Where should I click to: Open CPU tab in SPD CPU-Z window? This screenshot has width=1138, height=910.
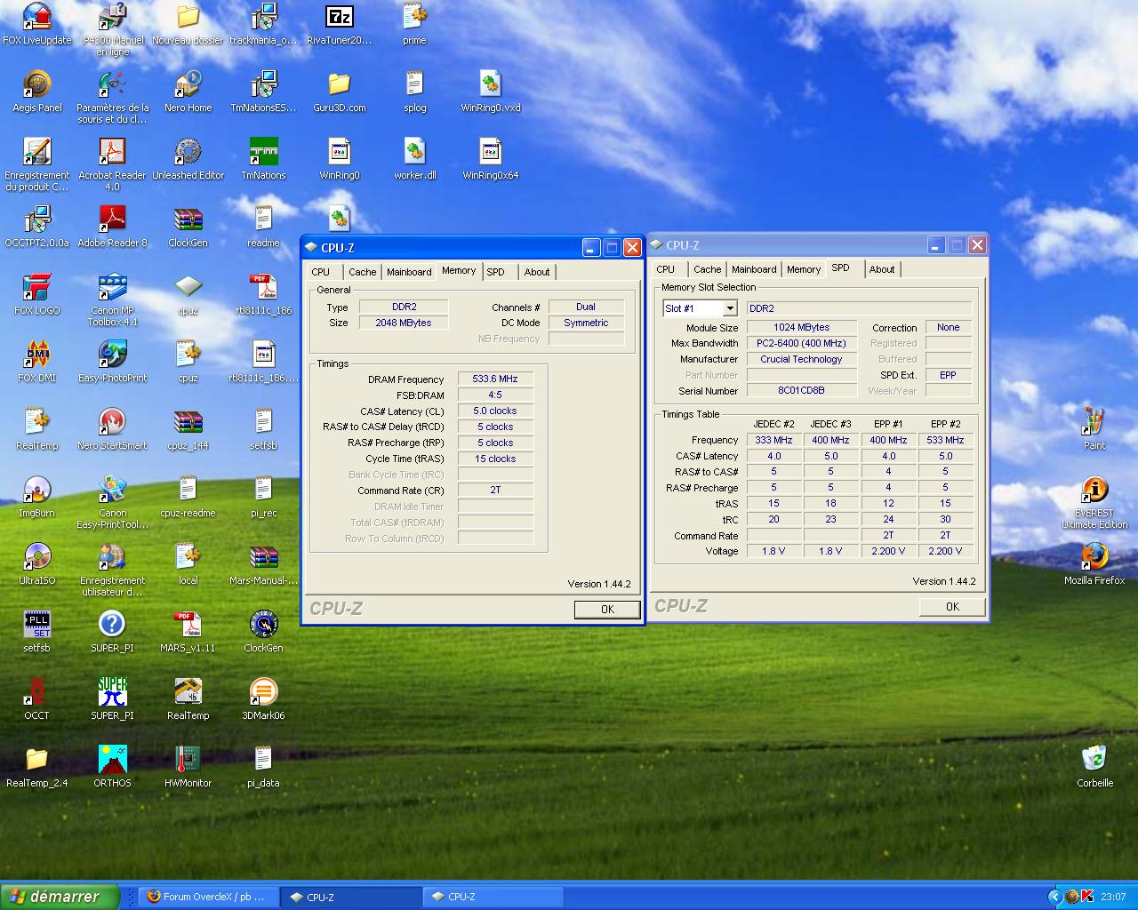[666, 269]
